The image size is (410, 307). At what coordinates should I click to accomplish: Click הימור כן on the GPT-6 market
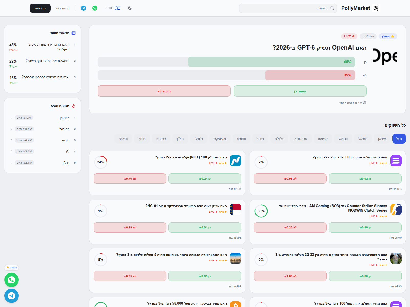pos(300,91)
